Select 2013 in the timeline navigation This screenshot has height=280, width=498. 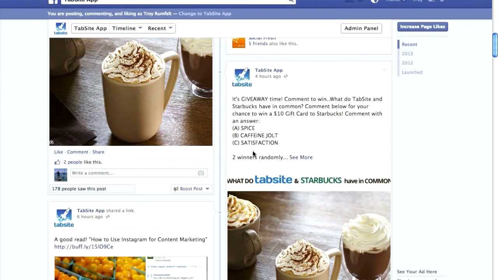[407, 54]
